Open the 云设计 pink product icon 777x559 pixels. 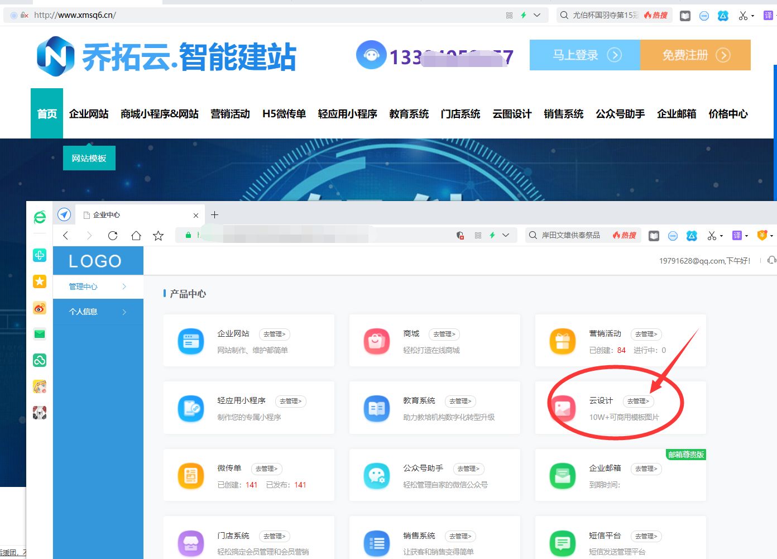[562, 408]
